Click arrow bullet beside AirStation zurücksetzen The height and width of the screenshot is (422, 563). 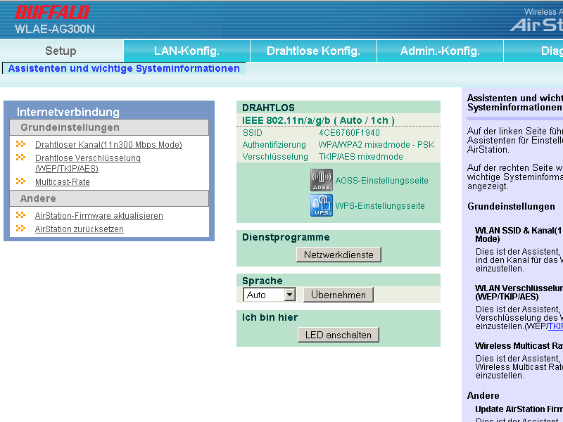click(21, 229)
